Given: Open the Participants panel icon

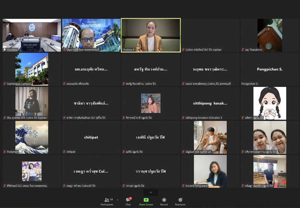Looking at the screenshot, I should [x=106, y=200].
